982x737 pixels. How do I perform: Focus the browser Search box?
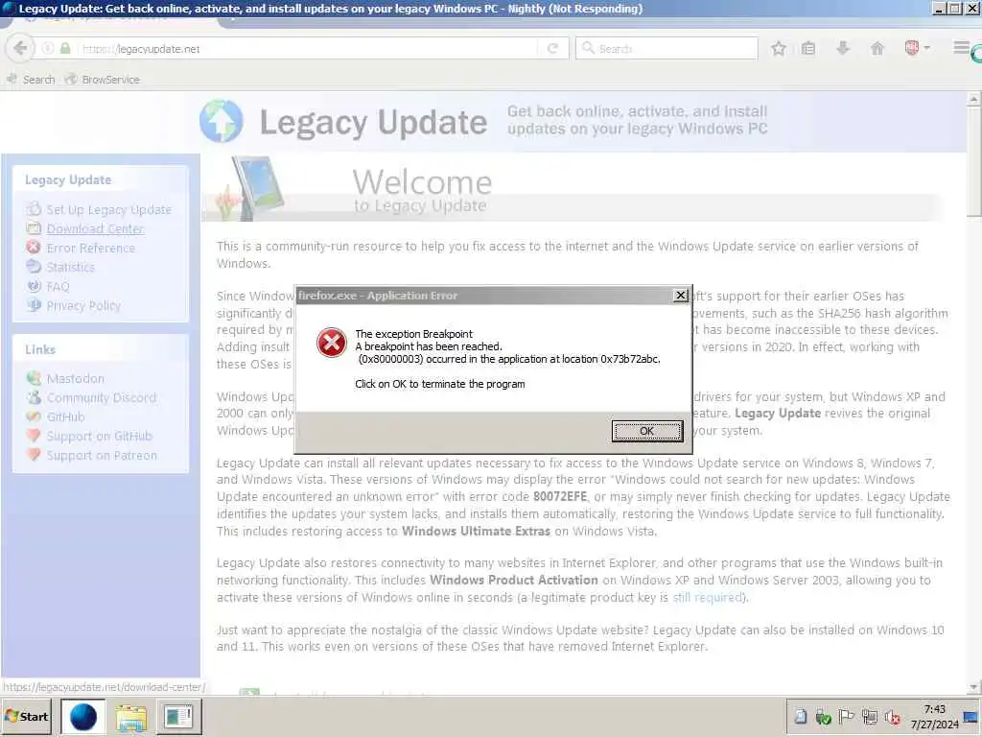click(667, 48)
